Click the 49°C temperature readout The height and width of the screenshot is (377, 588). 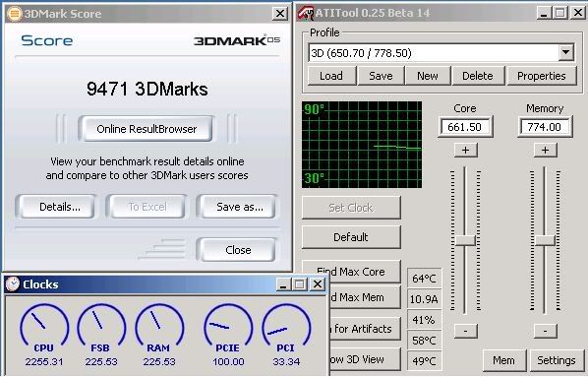click(x=424, y=361)
